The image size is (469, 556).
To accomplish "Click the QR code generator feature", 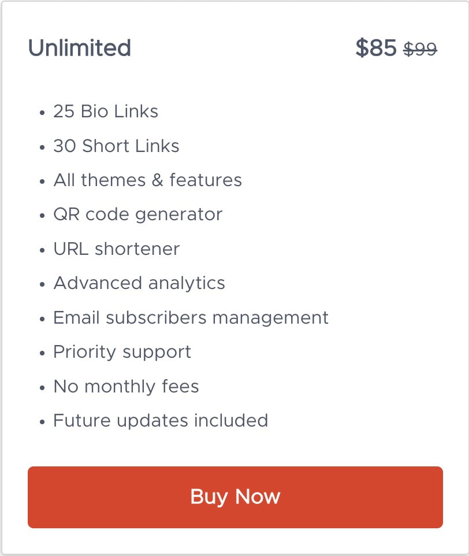I will tap(137, 214).
